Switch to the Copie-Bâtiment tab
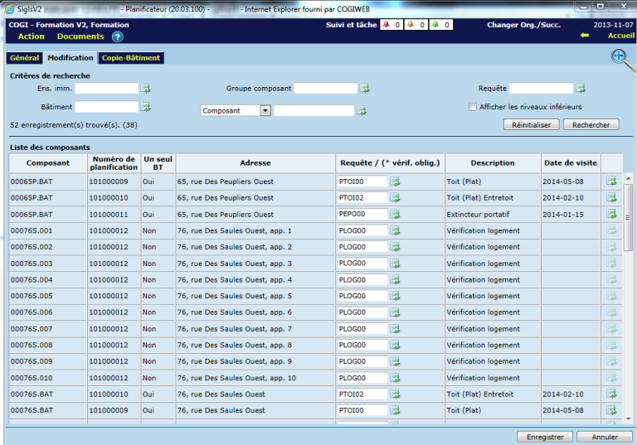637x445 pixels. [130, 58]
